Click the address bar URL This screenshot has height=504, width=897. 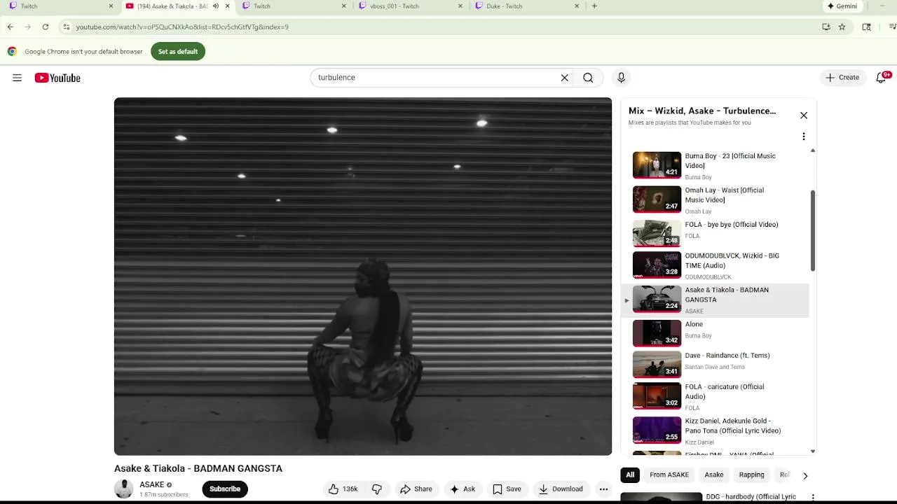pyautogui.click(x=182, y=27)
